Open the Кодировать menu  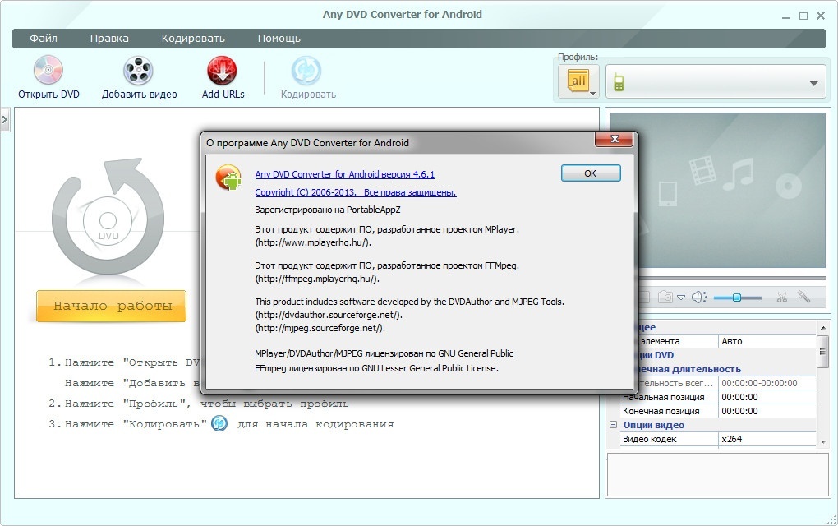pos(193,38)
